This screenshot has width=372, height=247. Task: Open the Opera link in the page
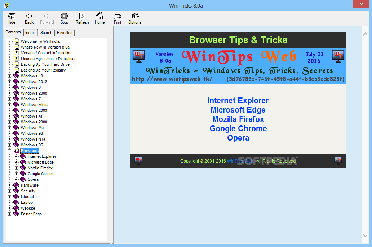pos(238,138)
